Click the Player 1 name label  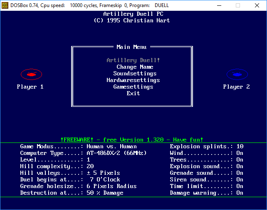pos(30,87)
